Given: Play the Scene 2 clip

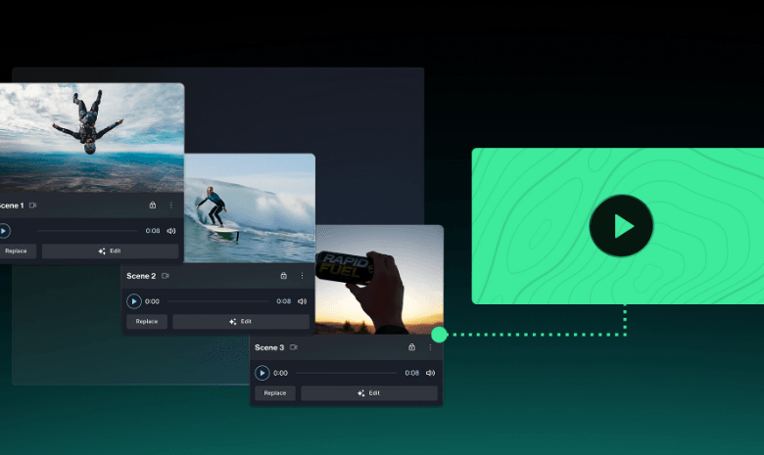Looking at the screenshot, I should tap(134, 301).
